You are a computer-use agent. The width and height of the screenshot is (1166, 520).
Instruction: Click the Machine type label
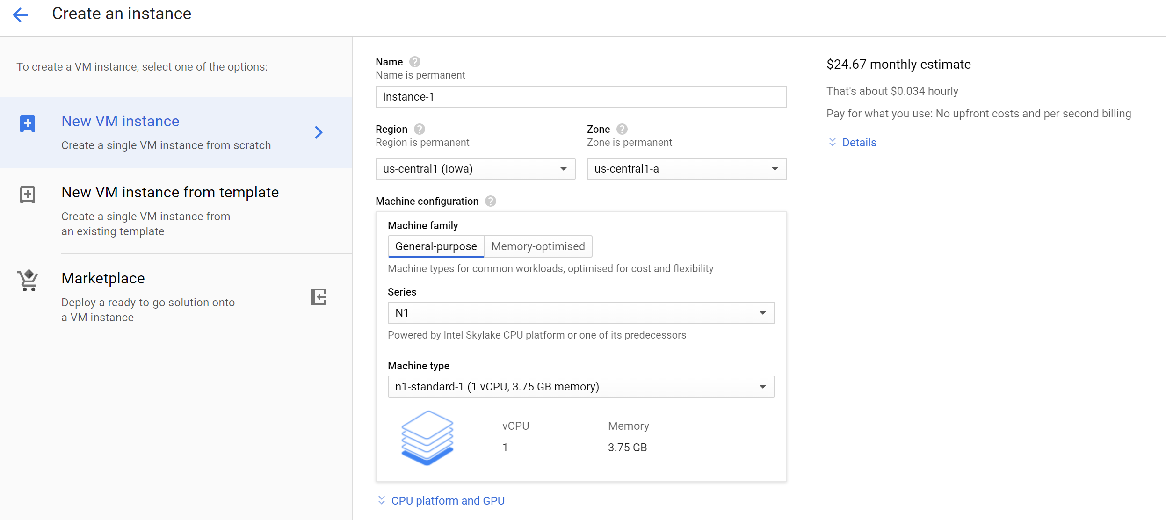point(419,366)
